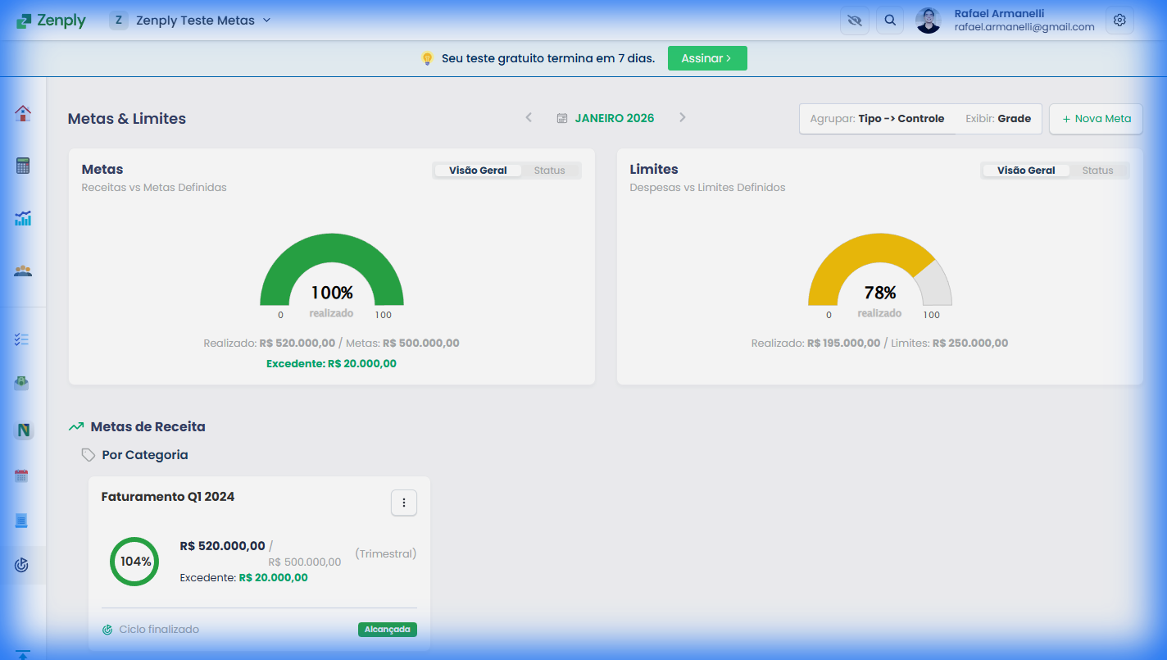Viewport: 1167px width, 660px height.
Task: Click the calculator icon in sidebar
Action: coord(23,166)
